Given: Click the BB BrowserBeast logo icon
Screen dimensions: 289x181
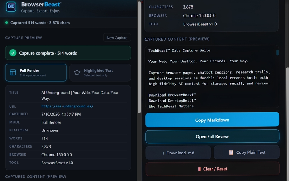Looking at the screenshot, I should click(11, 6).
